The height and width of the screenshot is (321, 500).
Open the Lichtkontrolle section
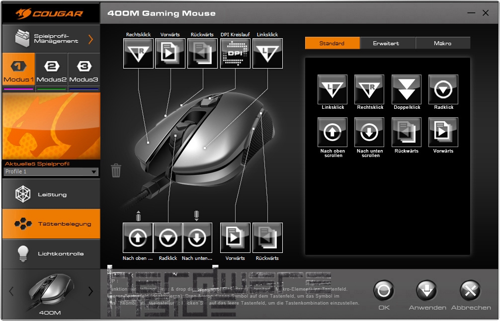coord(51,253)
